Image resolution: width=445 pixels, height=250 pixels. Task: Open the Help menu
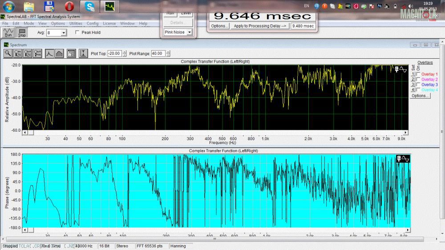(x=143, y=23)
